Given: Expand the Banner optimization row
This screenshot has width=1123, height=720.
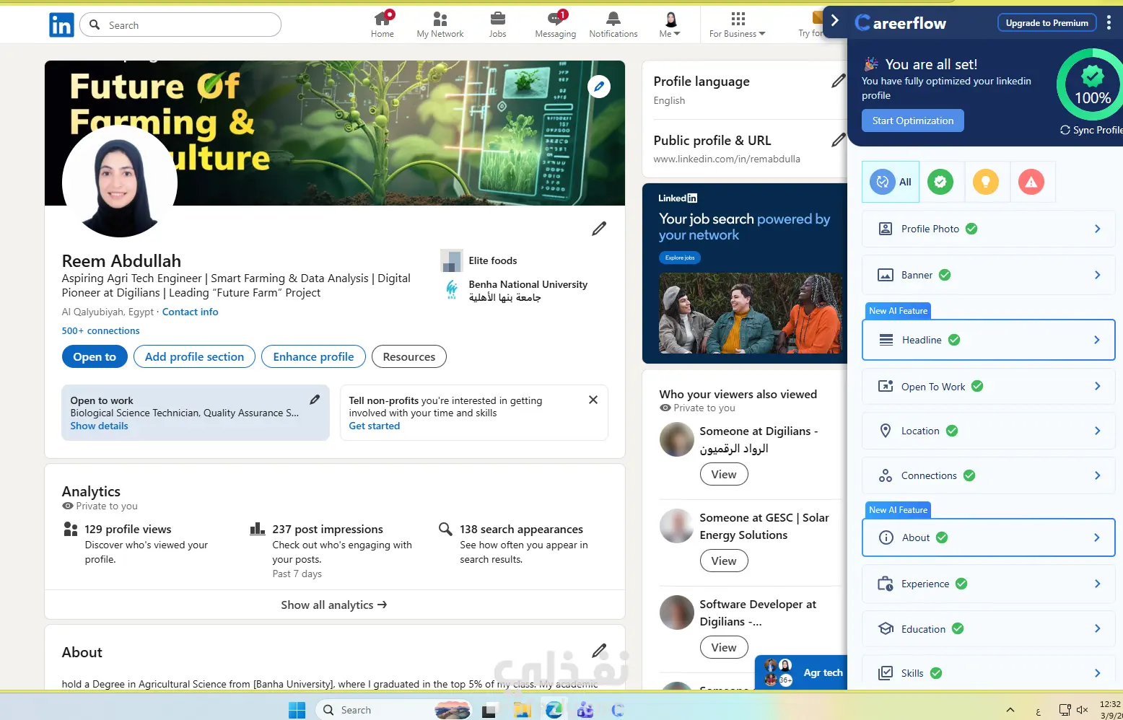Looking at the screenshot, I should click(989, 275).
